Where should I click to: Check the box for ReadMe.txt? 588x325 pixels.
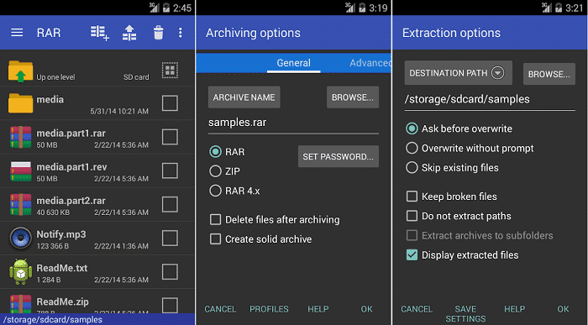(170, 272)
